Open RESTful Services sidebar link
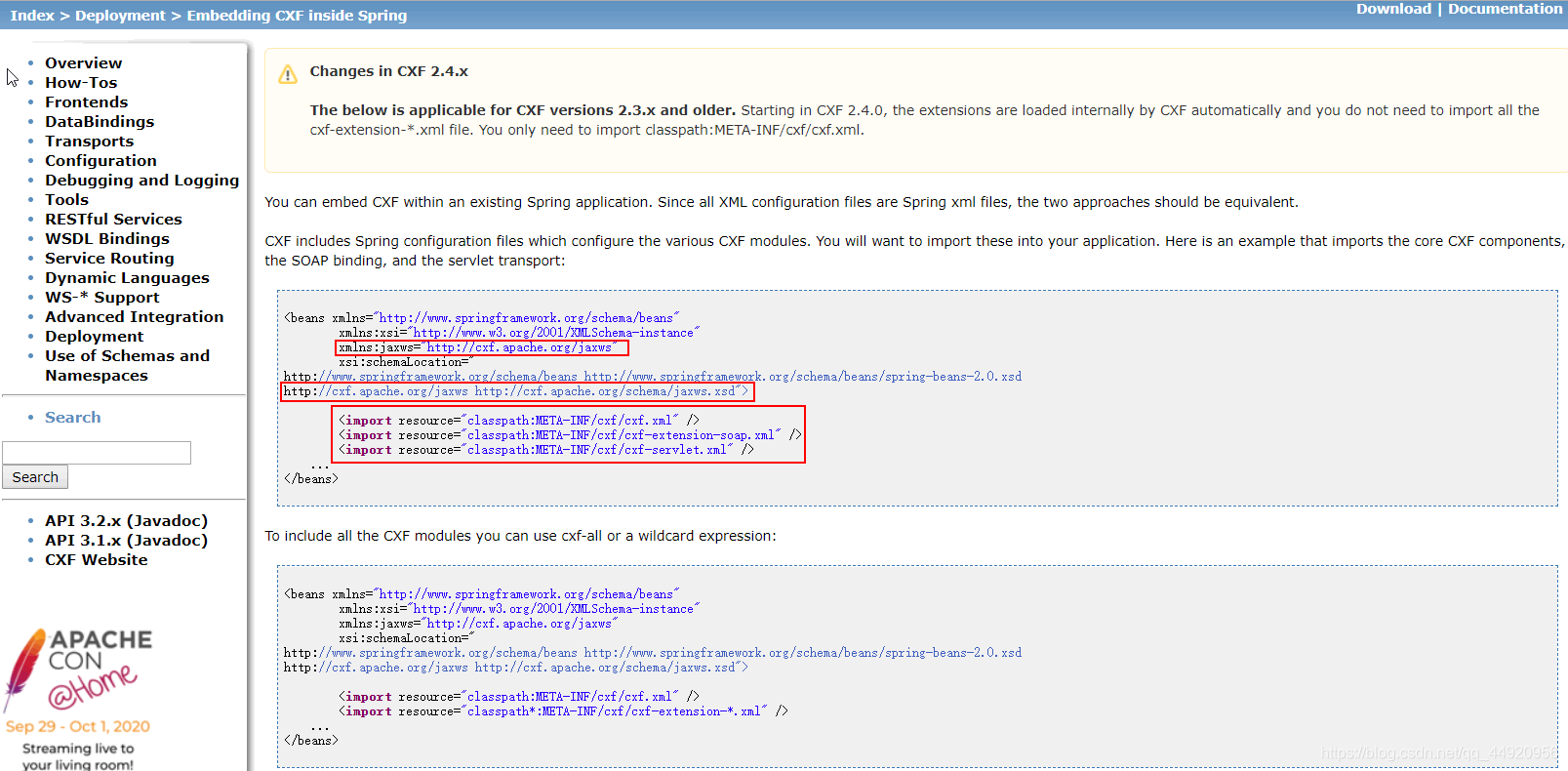This screenshot has height=771, width=1568. (113, 220)
